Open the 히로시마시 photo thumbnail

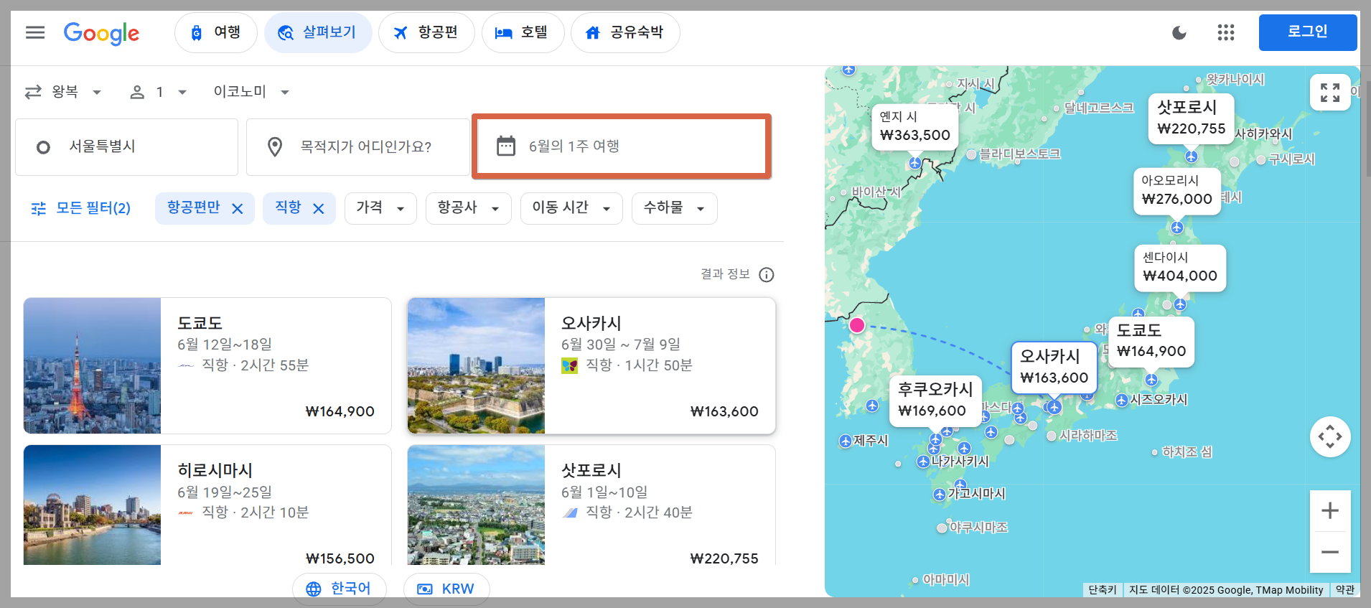tap(92, 505)
